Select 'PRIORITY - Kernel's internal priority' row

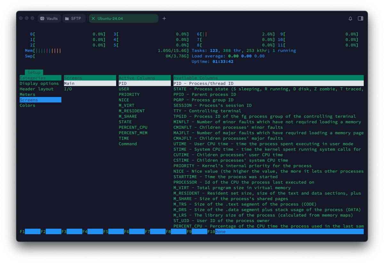coord(268,166)
